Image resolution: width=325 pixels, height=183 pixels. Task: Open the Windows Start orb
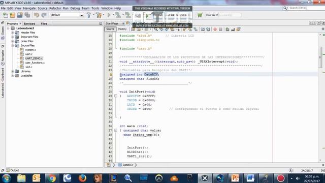tap(7, 178)
